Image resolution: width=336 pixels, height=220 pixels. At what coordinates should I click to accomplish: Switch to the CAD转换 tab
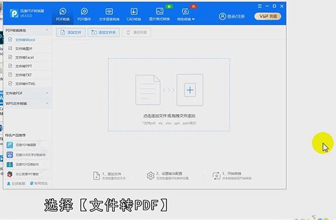pos(133,15)
